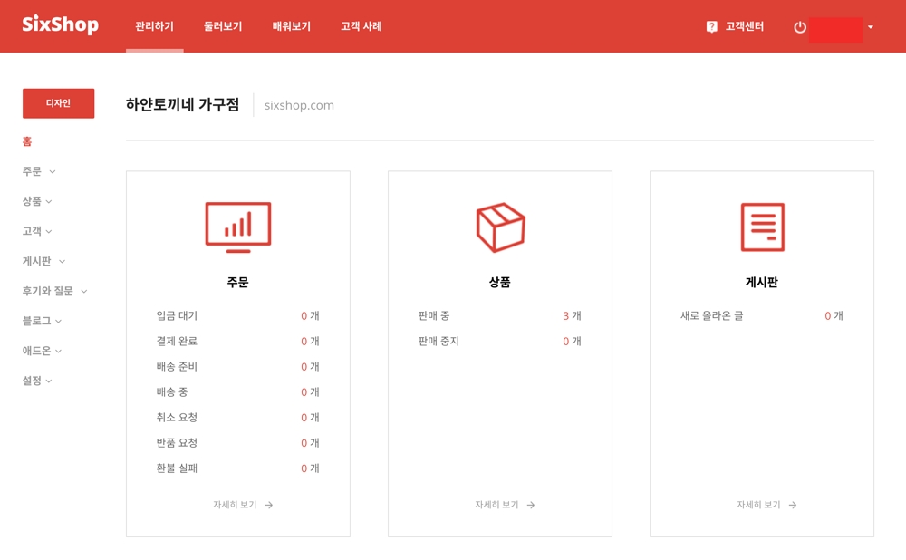Expand the 후기와 질문 sidebar menu
Image resolution: width=906 pixels, height=560 pixels.
[54, 291]
